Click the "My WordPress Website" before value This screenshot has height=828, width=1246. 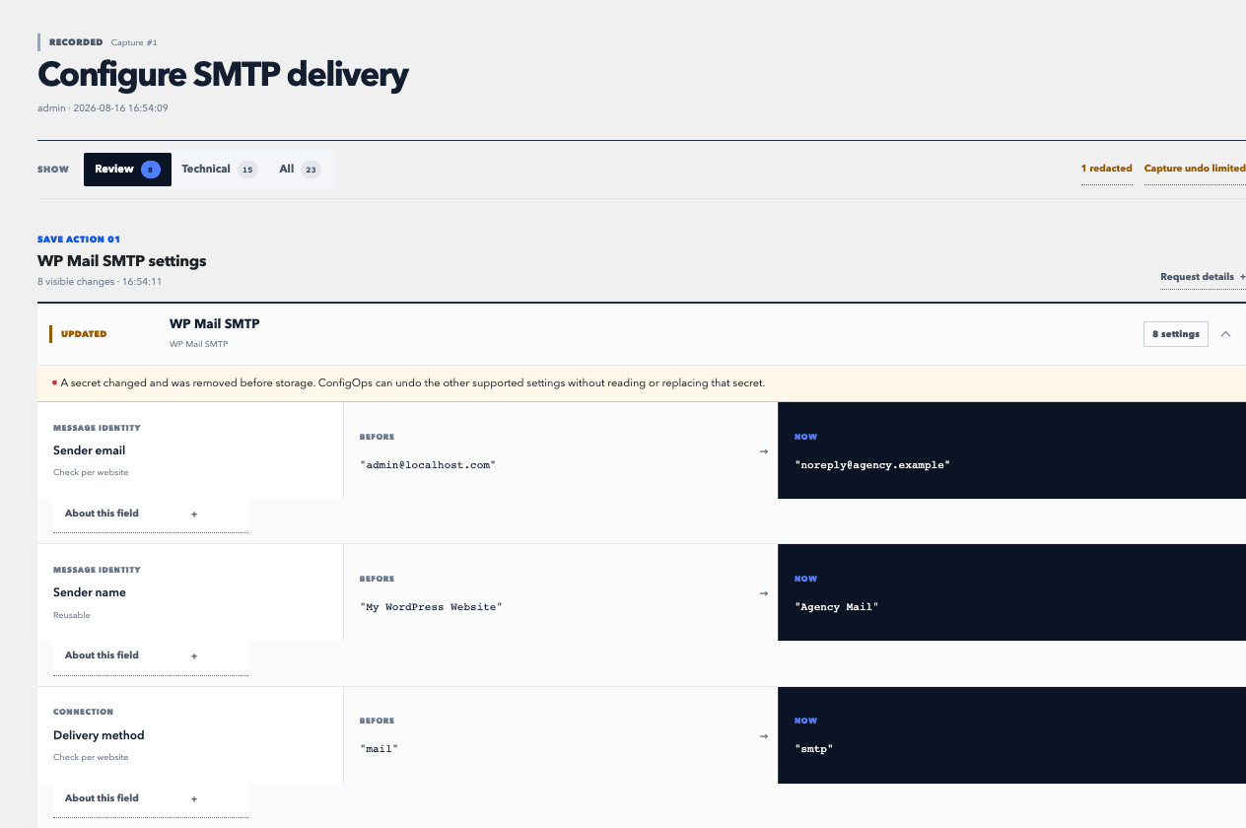click(431, 607)
